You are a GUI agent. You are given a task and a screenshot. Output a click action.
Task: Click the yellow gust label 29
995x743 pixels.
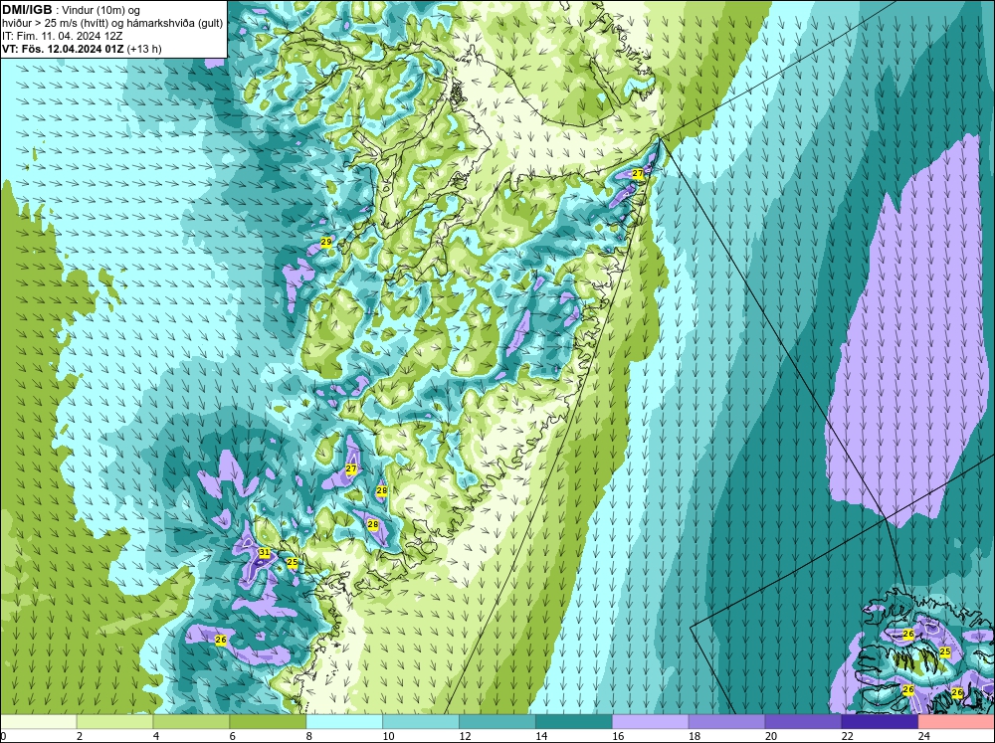[x=326, y=242]
